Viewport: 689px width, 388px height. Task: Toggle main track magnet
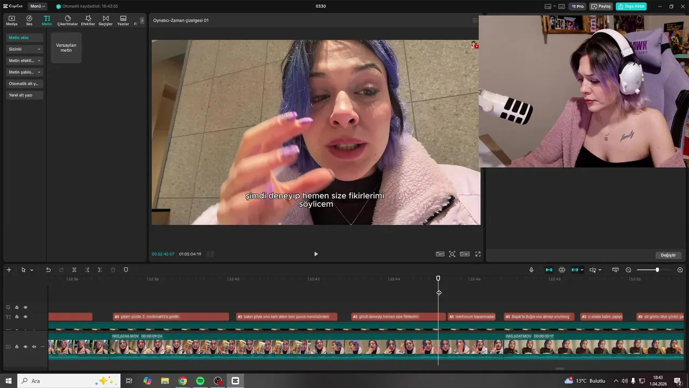[549, 270]
